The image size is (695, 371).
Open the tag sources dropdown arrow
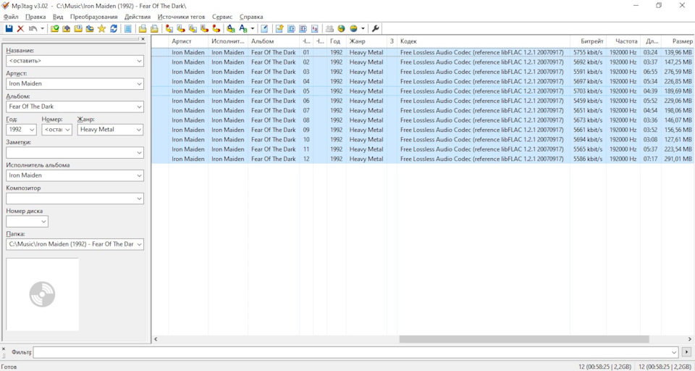click(x=363, y=28)
